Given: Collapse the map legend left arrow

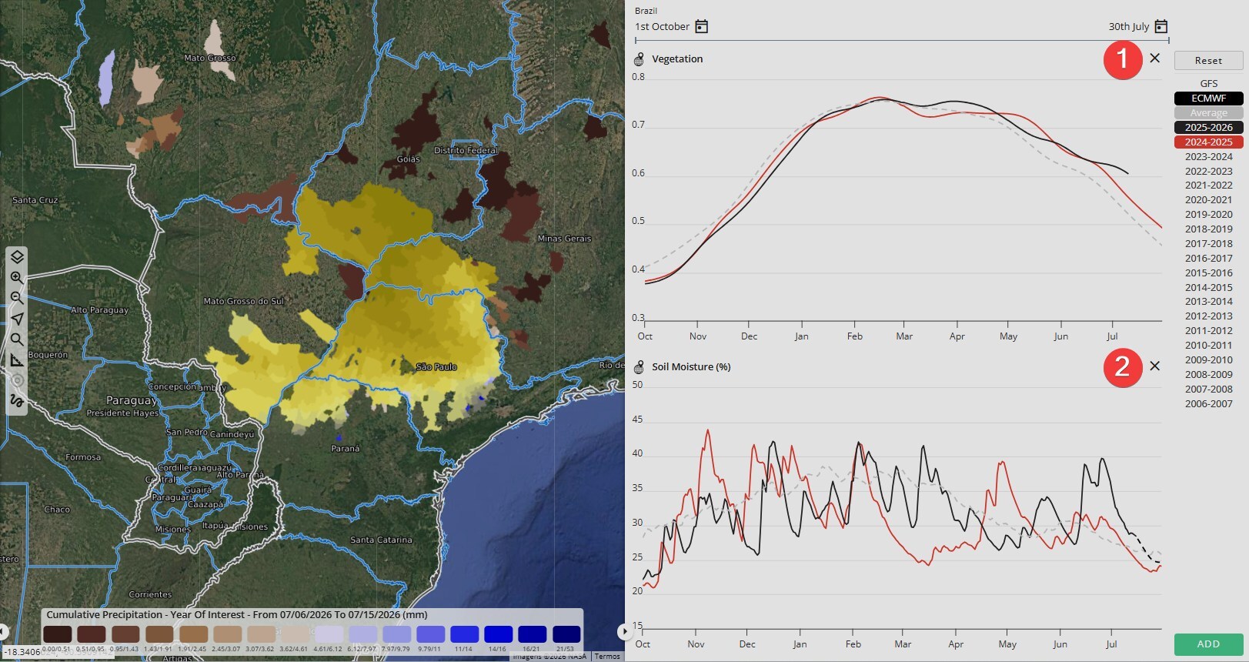Looking at the screenshot, I should 4,632.
